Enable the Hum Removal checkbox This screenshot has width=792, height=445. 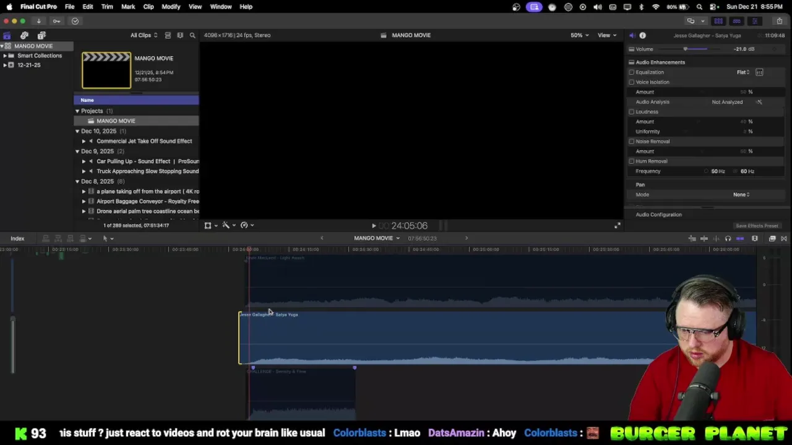tap(632, 161)
